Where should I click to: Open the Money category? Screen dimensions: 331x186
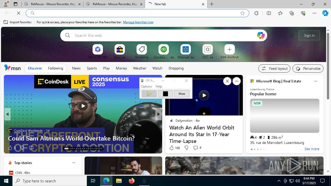[x=121, y=68]
